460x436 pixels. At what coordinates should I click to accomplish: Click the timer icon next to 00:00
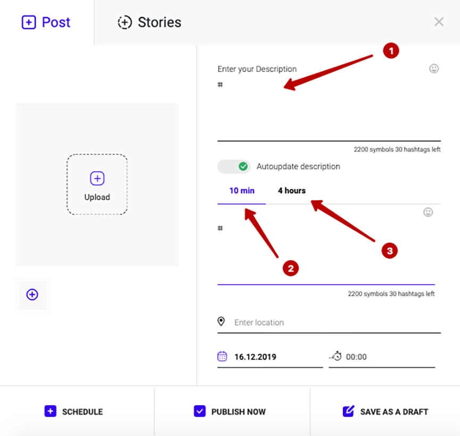[x=335, y=356]
